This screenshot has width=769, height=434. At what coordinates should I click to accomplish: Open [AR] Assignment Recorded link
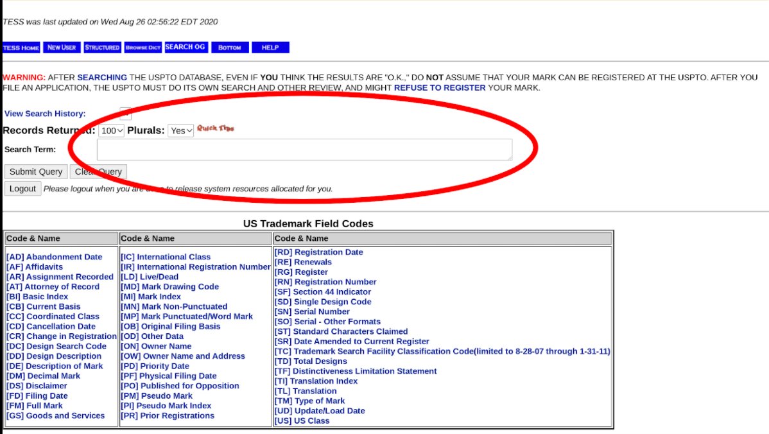(59, 277)
